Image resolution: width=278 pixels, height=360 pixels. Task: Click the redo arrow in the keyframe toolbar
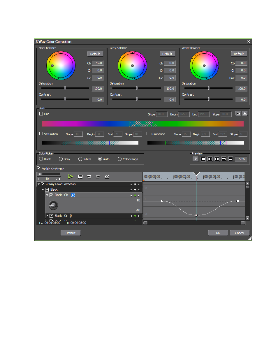pos(98,176)
